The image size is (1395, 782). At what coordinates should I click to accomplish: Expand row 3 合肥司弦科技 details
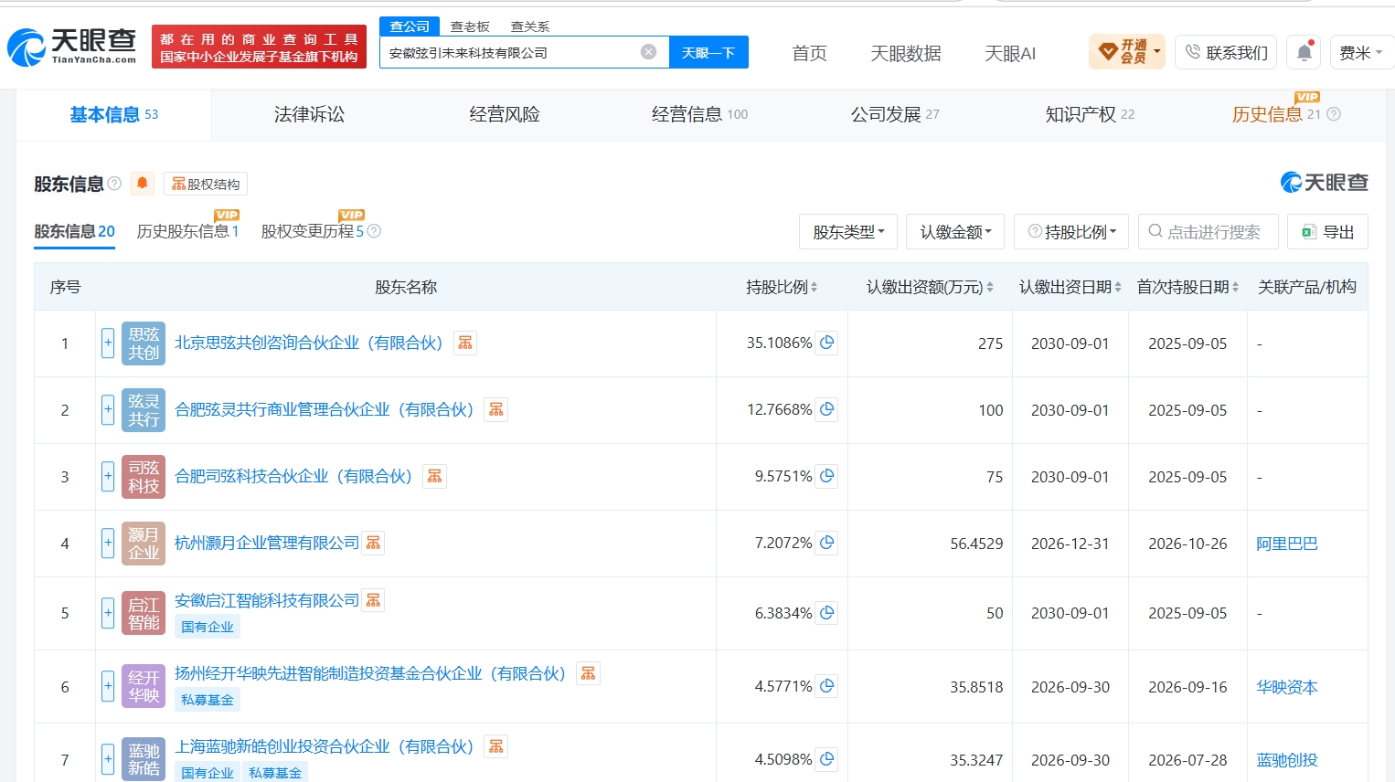click(x=108, y=477)
